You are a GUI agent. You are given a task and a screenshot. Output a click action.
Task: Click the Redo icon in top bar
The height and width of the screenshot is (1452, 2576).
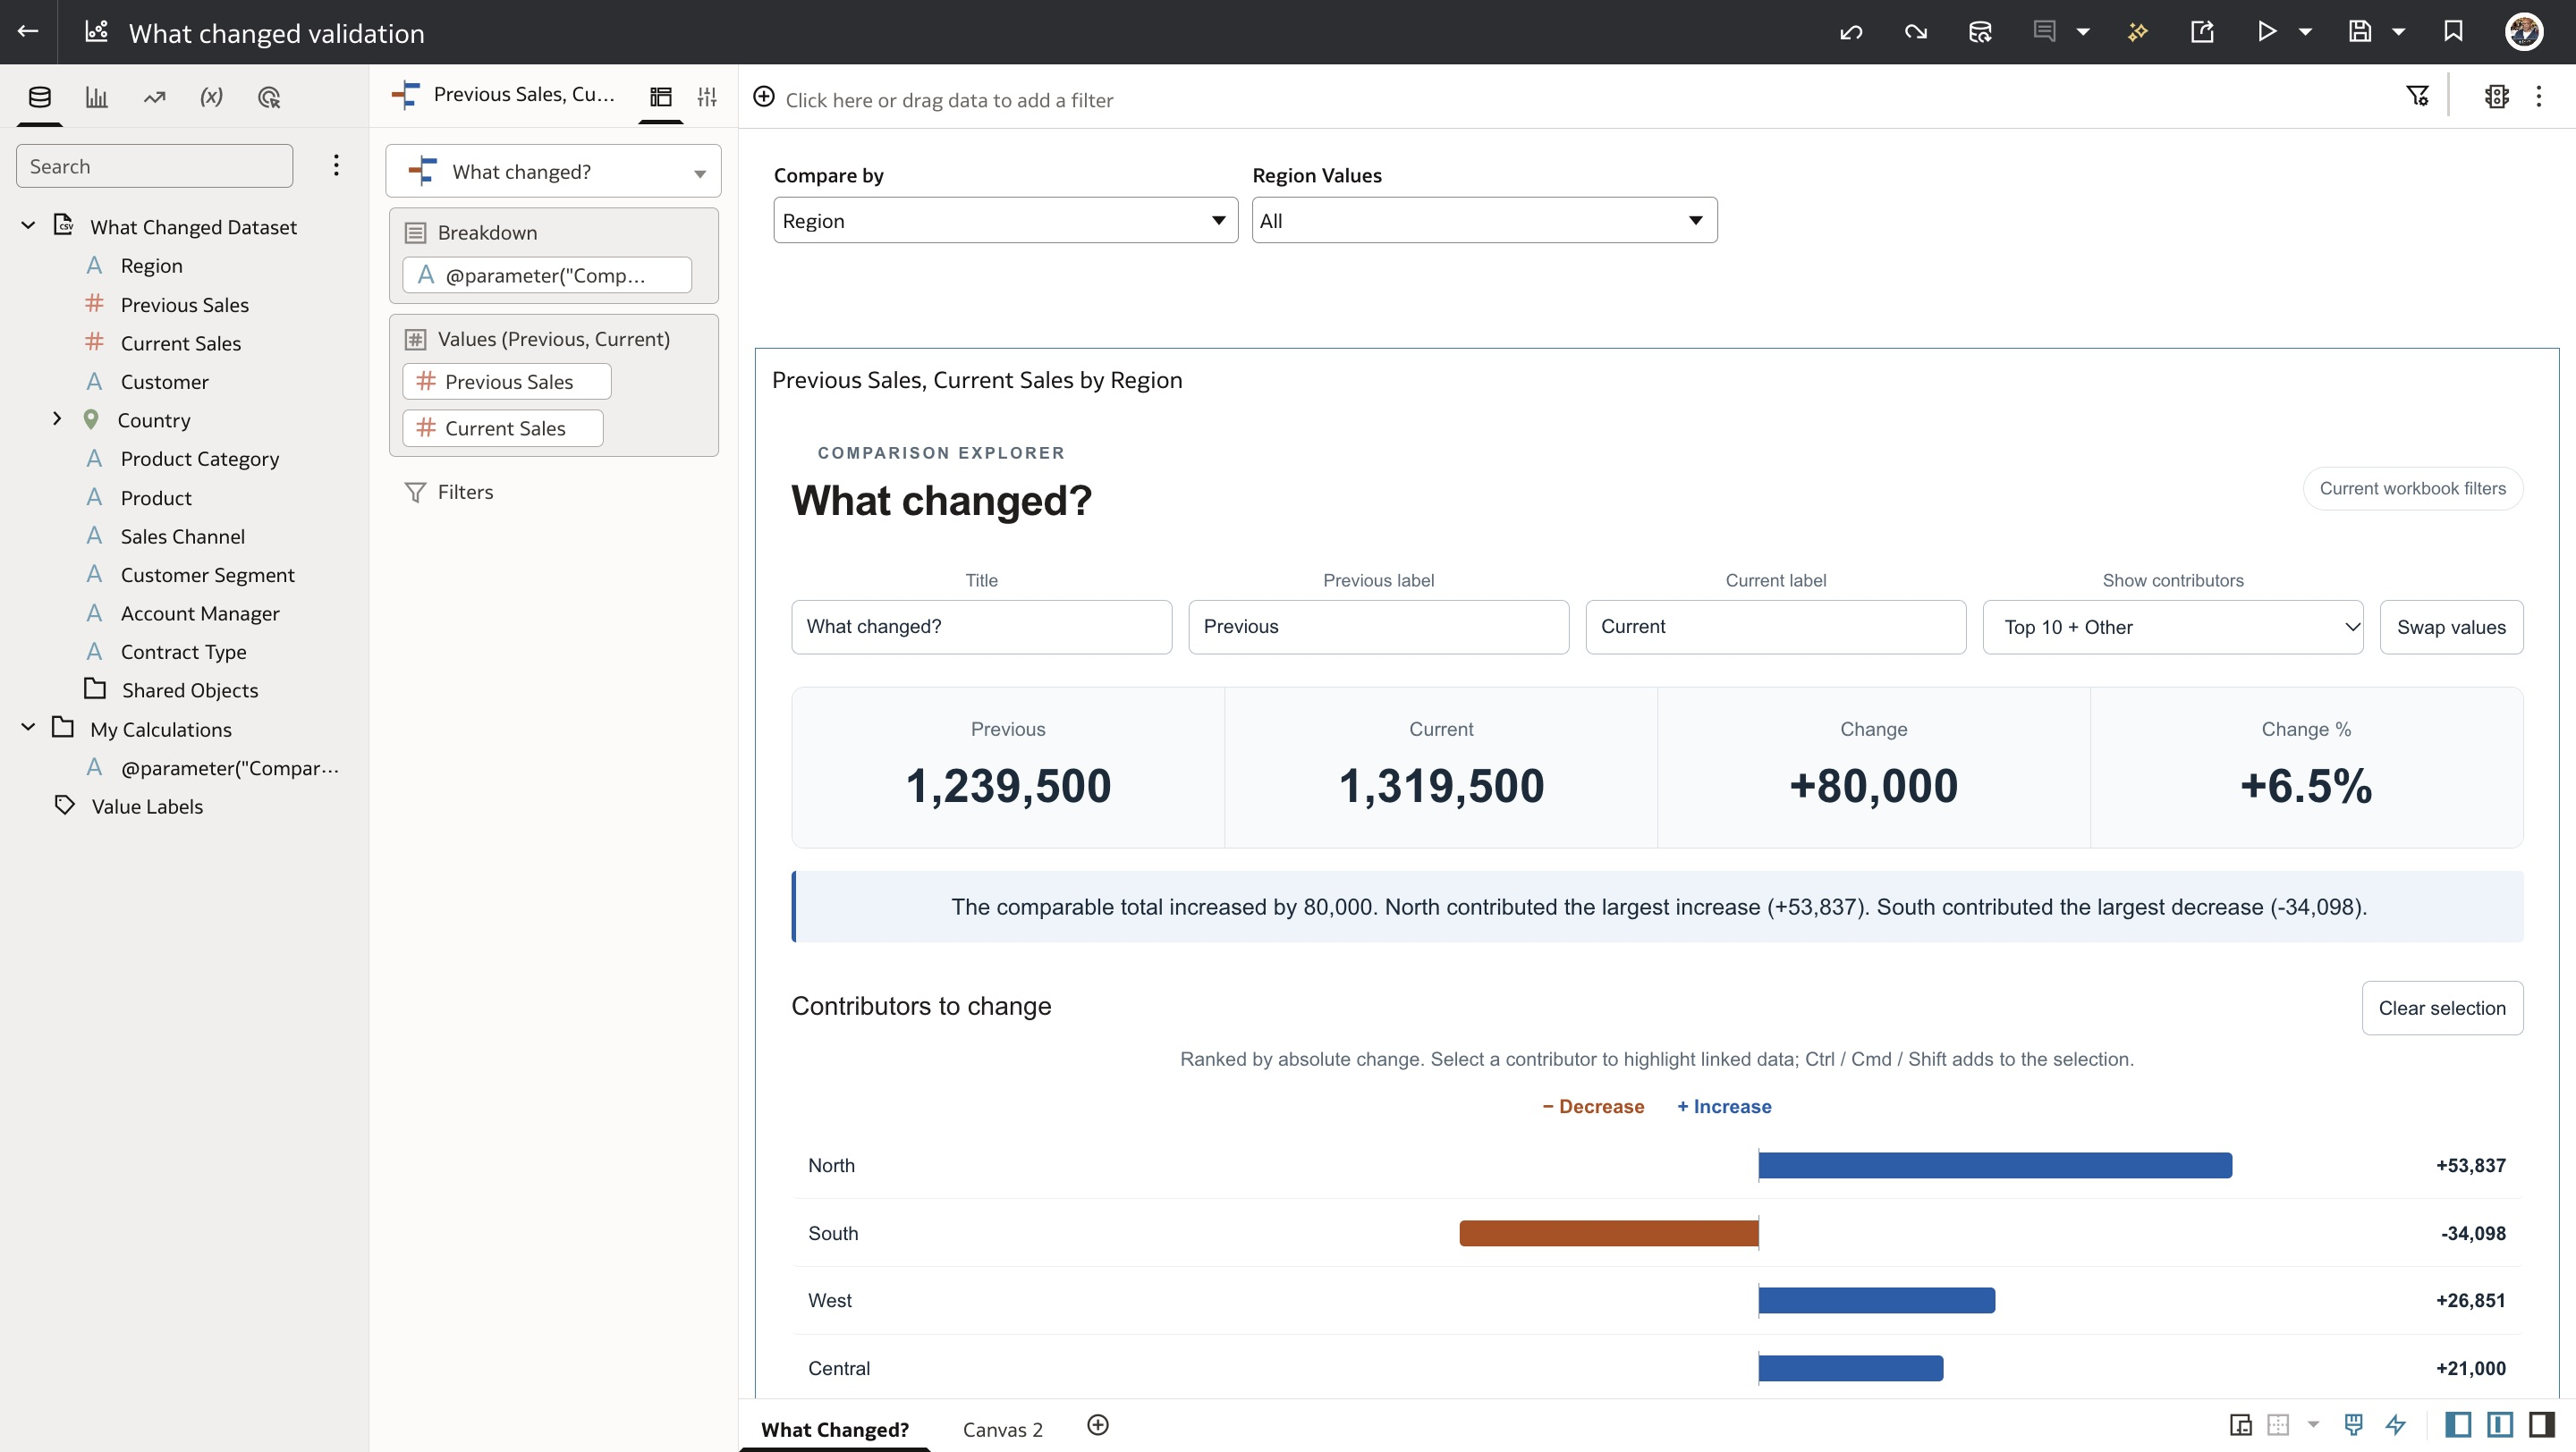[x=1915, y=32]
